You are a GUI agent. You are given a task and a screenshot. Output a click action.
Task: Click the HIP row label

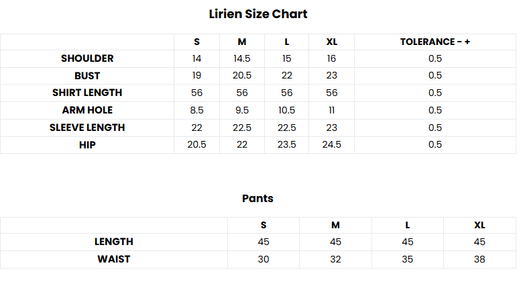87,144
